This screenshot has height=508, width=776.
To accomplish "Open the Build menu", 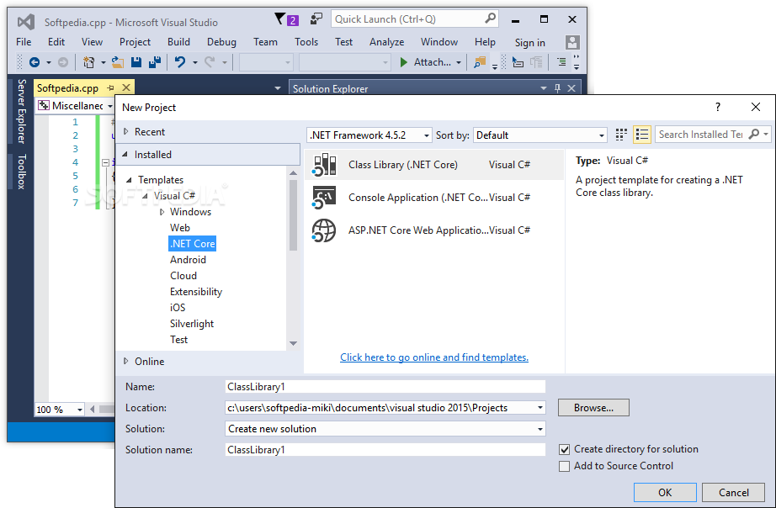I will (178, 42).
